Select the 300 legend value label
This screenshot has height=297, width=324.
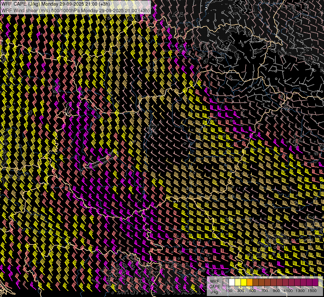pos(241,291)
